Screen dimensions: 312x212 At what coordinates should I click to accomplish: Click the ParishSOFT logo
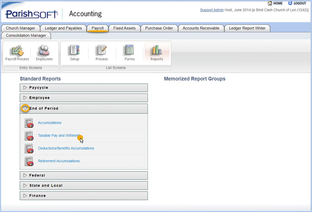(32, 14)
